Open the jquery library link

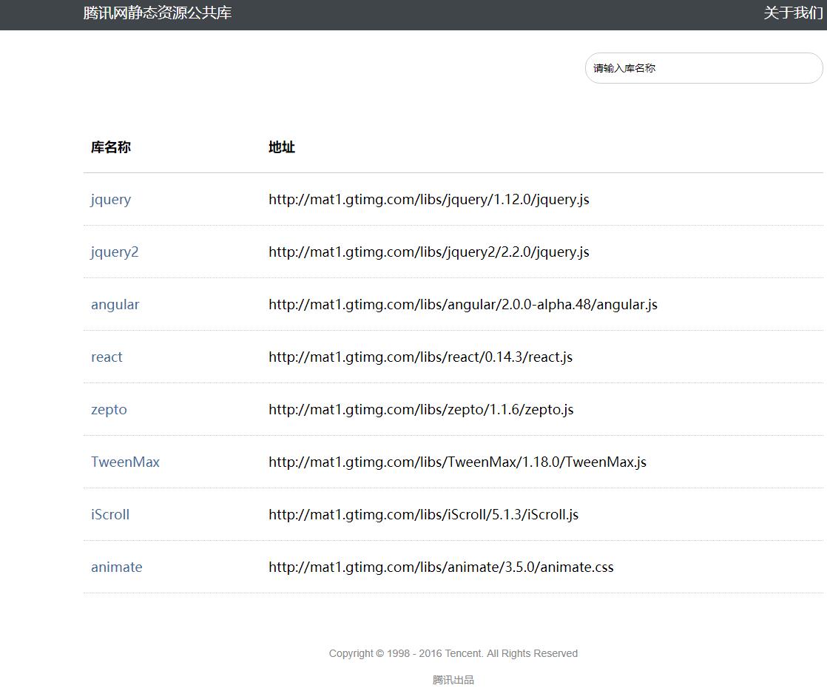click(111, 200)
